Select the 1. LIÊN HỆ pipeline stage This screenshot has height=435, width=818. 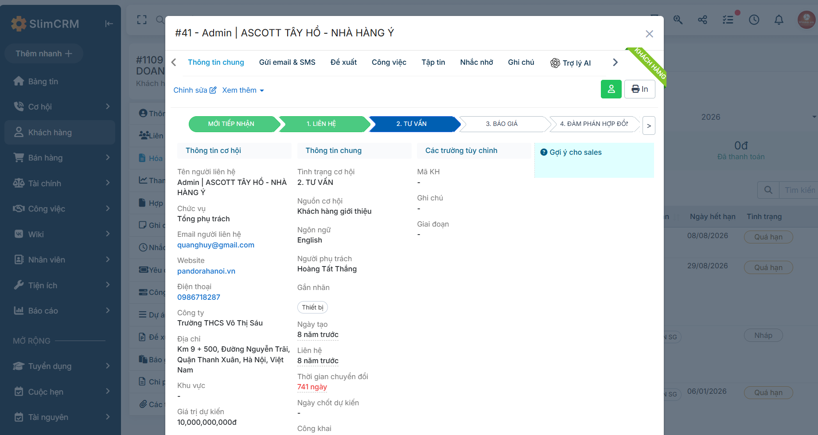pos(321,124)
